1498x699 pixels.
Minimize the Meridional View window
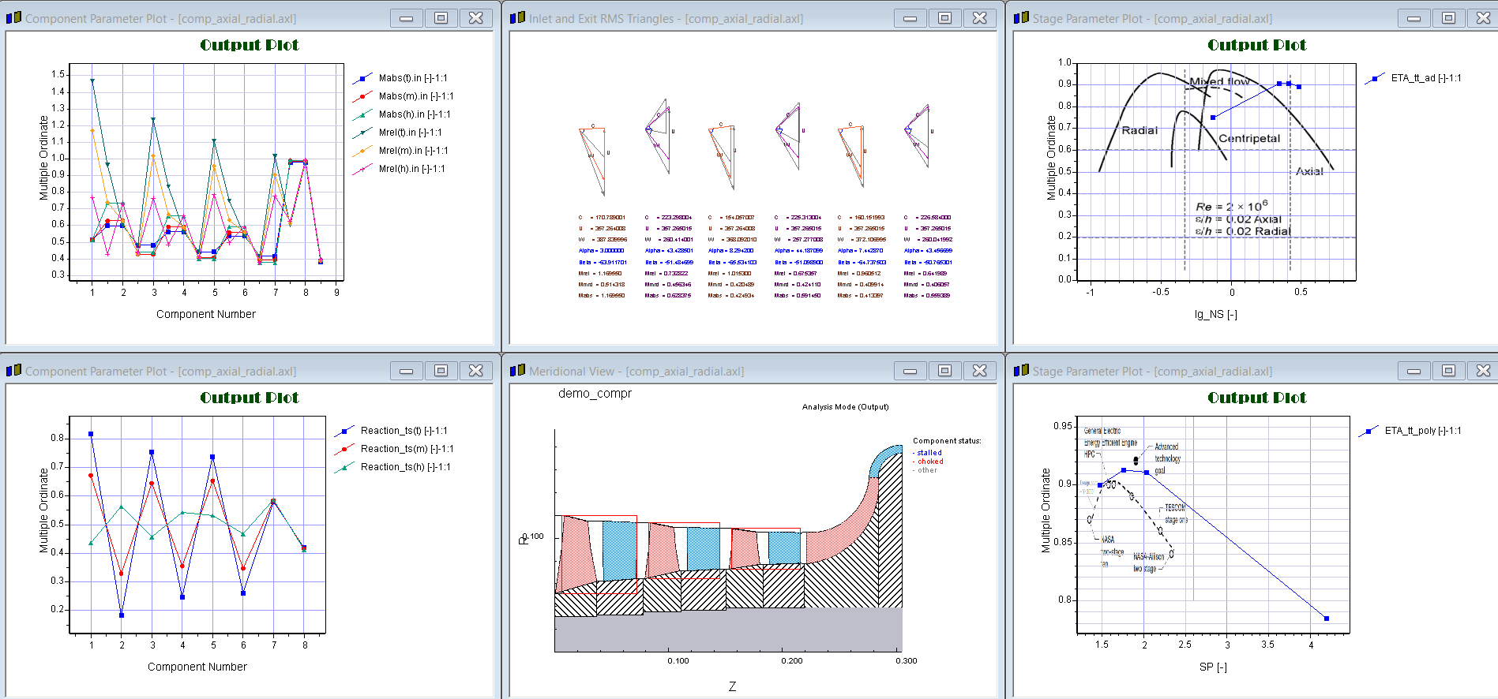[x=910, y=370]
